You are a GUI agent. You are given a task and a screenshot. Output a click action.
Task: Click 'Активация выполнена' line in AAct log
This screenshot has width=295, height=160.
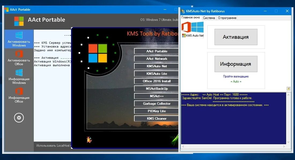pos(52,65)
